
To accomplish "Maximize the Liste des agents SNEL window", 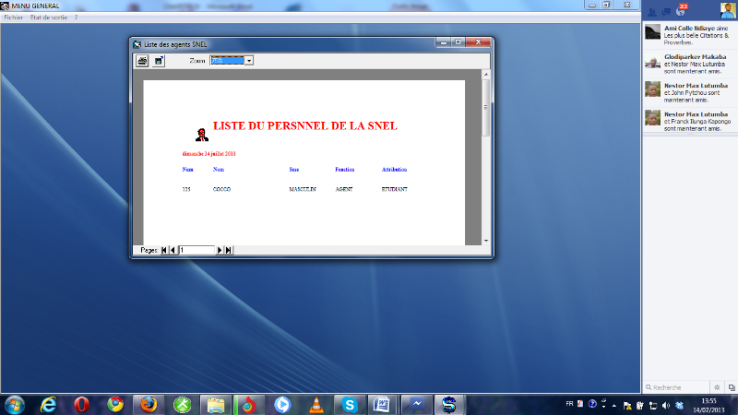I will point(458,42).
